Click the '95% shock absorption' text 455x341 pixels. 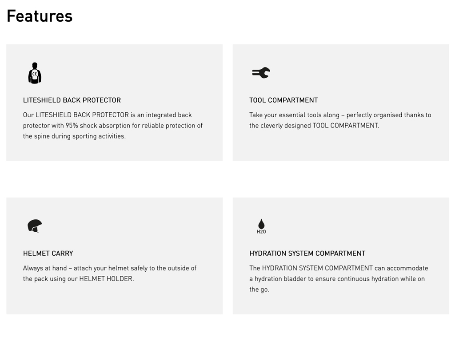(x=98, y=126)
